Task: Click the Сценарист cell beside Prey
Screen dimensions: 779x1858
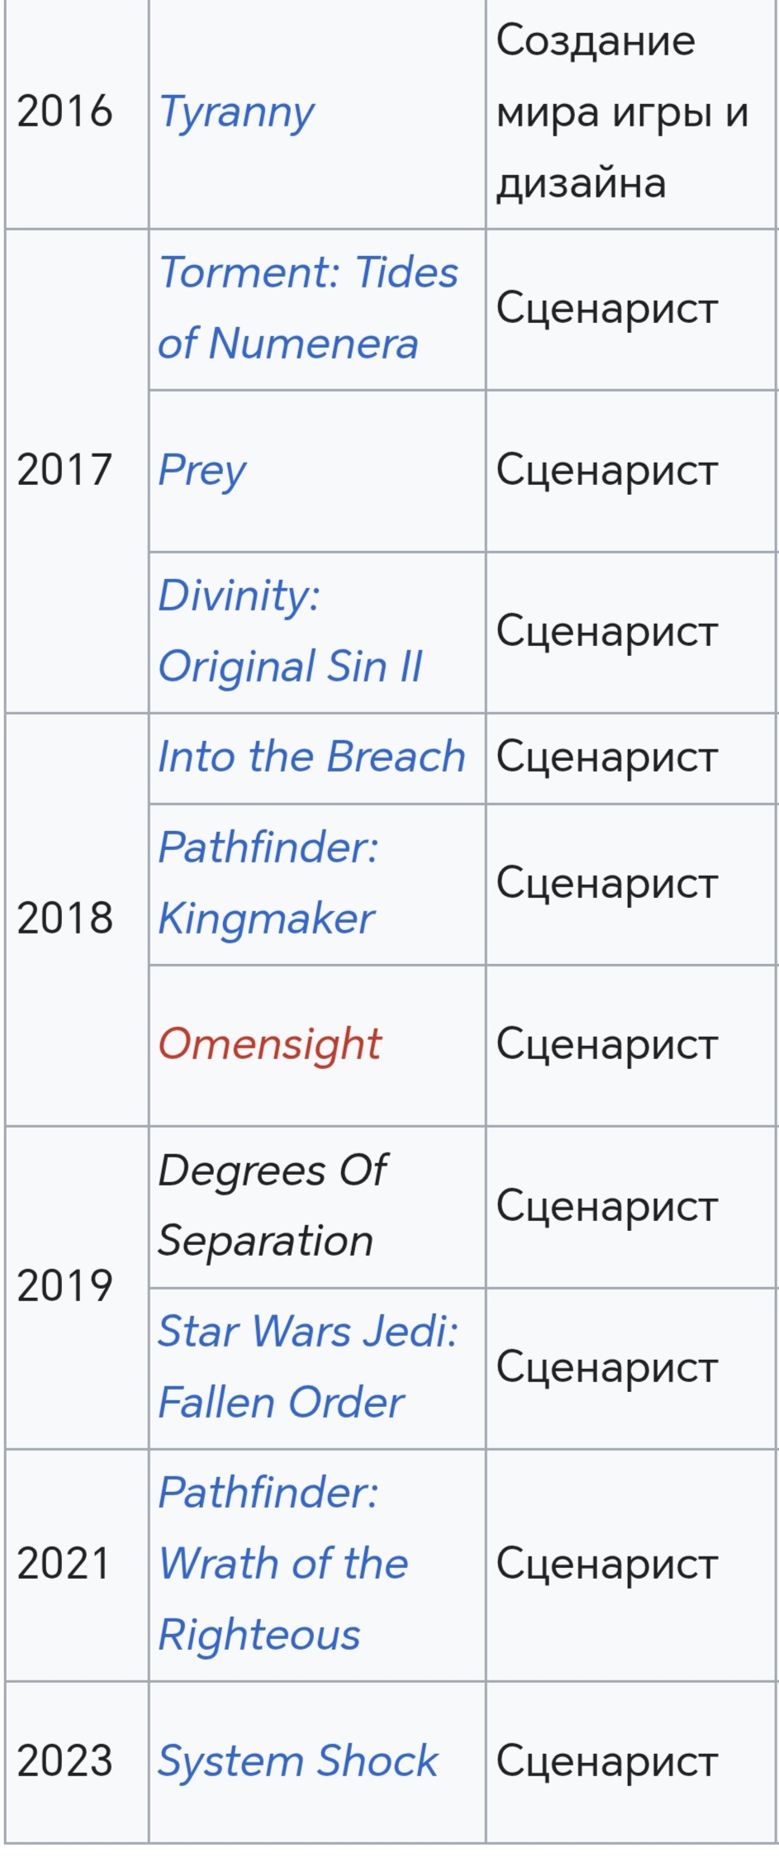Action: pyautogui.click(x=632, y=470)
